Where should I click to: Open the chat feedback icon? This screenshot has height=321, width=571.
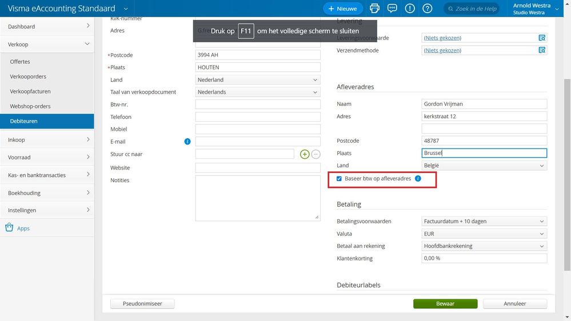click(392, 9)
